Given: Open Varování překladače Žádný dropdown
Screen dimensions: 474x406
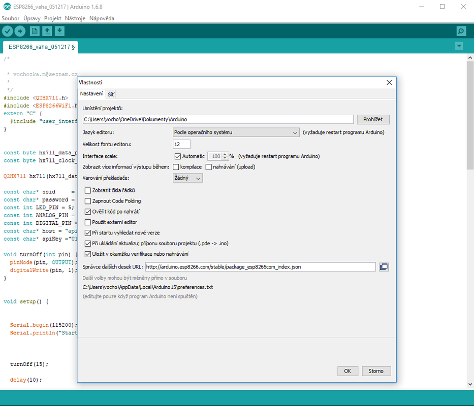Looking at the screenshot, I should coord(188,178).
